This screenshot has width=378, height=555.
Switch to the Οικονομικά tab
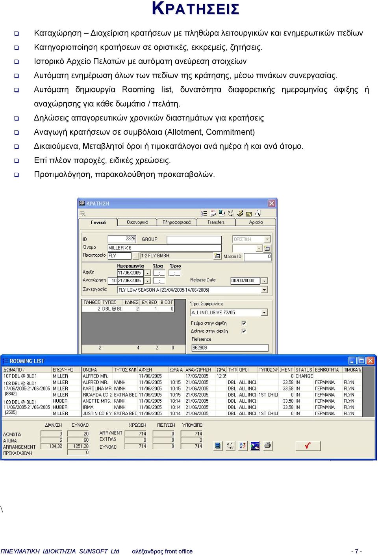click(x=137, y=222)
